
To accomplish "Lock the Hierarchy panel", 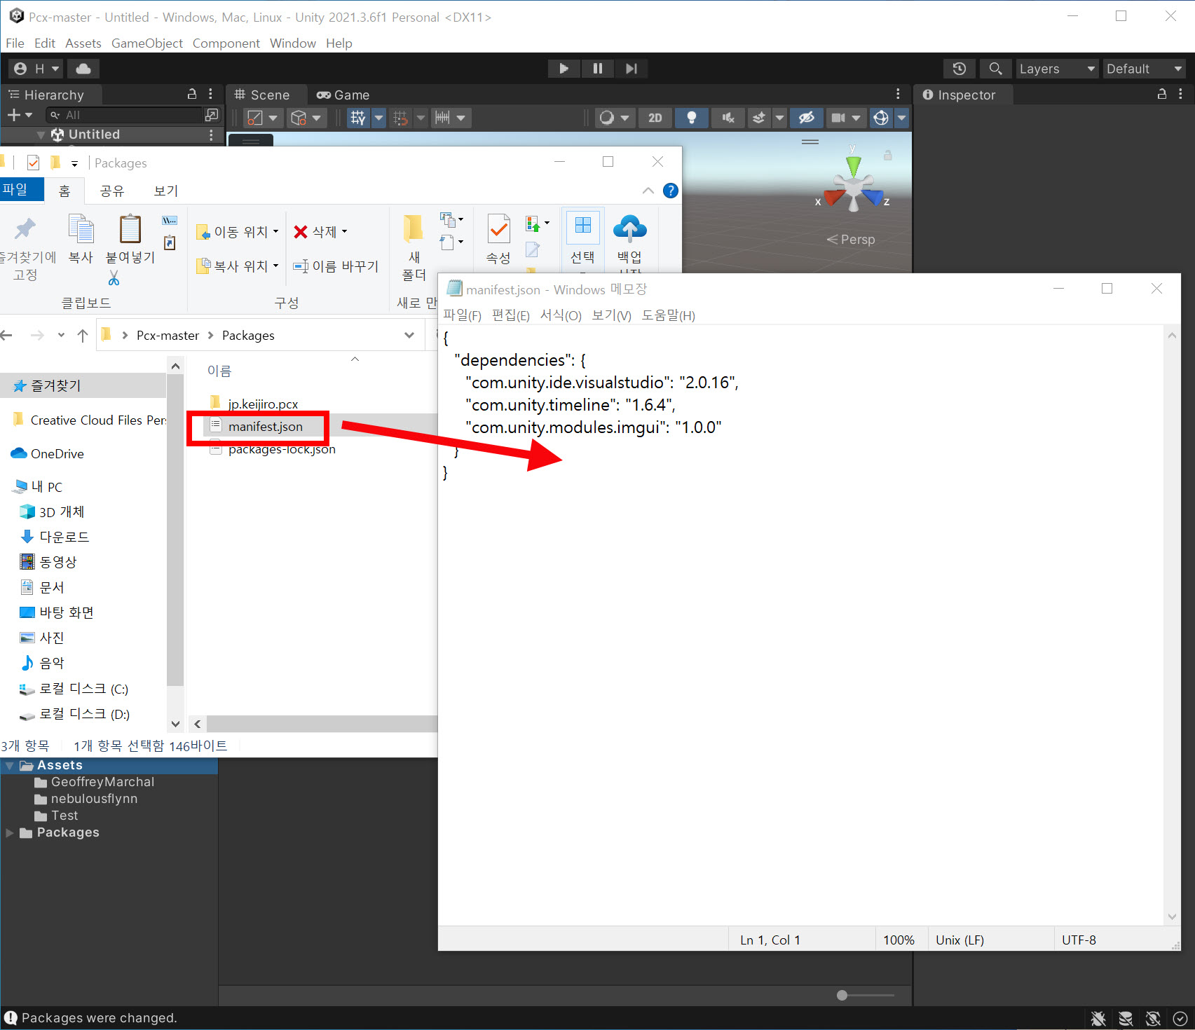I will tap(192, 94).
